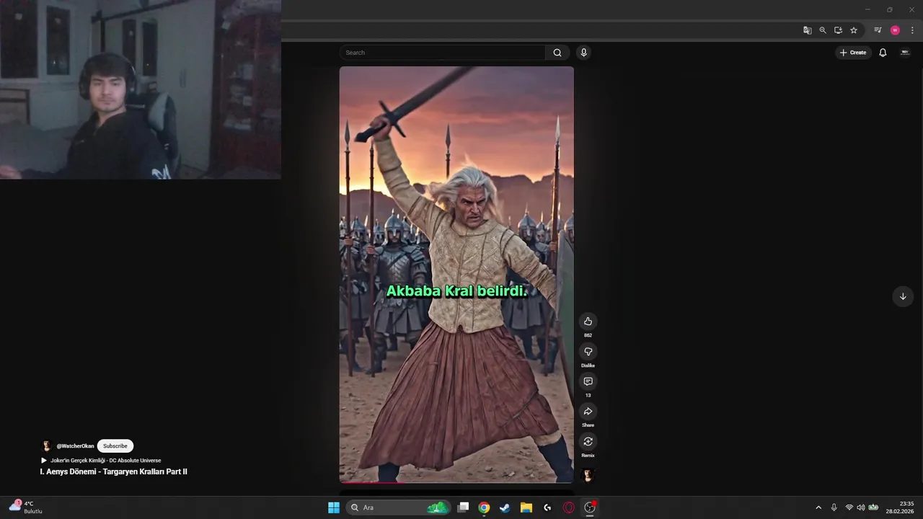Dislike the Short with the thumbs-down icon
The width and height of the screenshot is (923, 519).
[588, 352]
